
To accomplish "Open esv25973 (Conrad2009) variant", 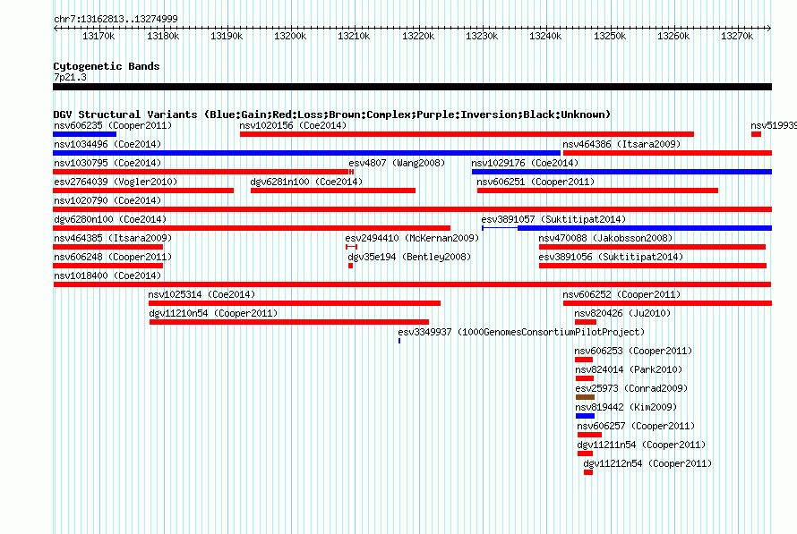I will coord(631,388).
